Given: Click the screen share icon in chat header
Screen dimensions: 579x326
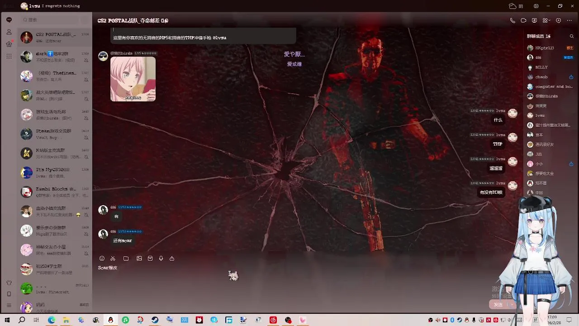Looking at the screenshot, I should (534, 20).
